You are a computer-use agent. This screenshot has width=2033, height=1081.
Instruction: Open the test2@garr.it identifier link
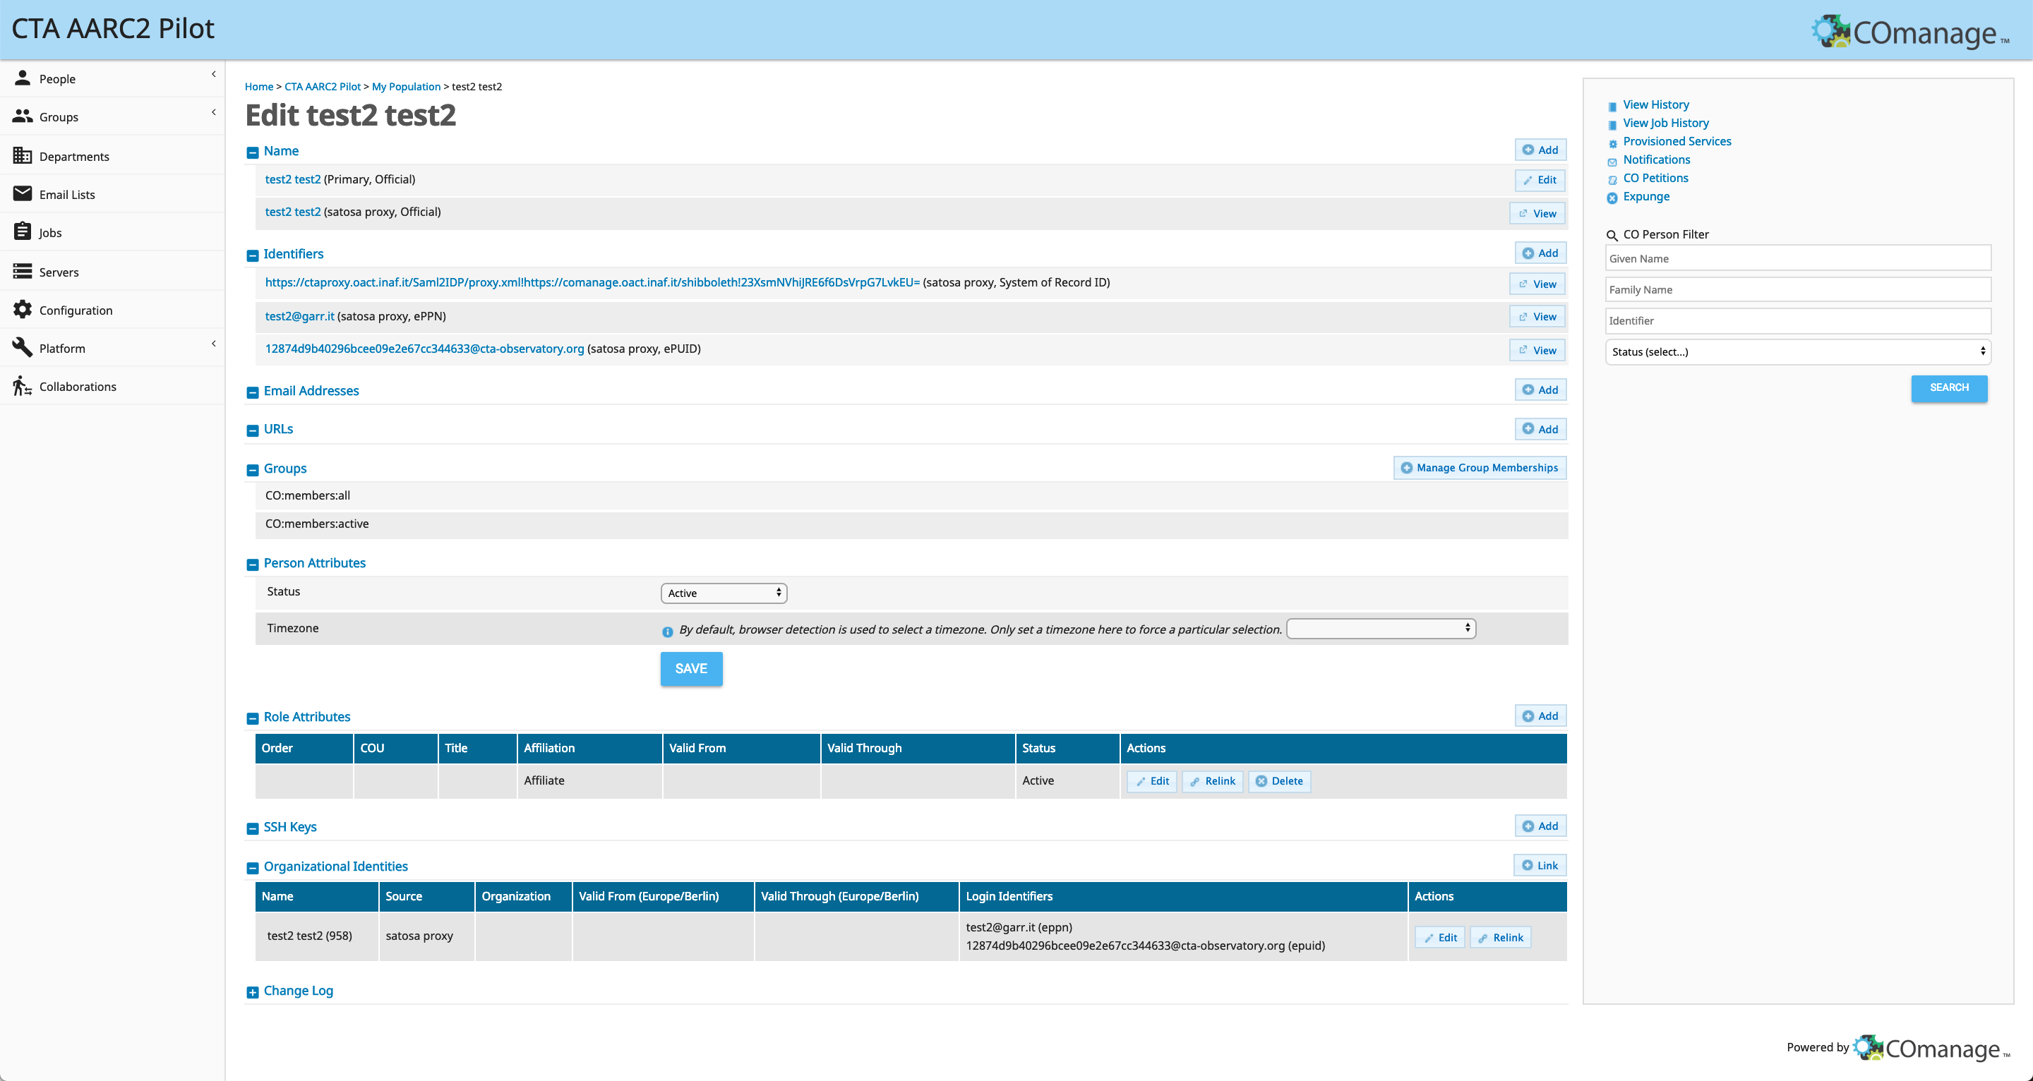pos(300,316)
